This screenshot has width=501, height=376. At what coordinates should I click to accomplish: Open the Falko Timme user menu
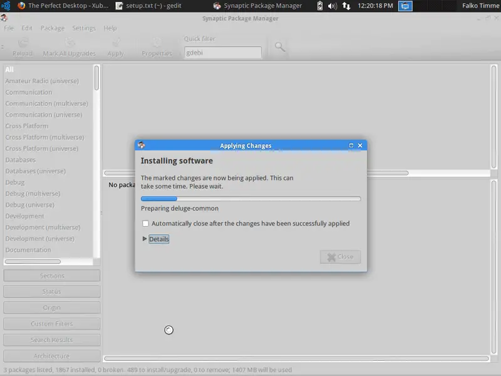click(x=480, y=6)
